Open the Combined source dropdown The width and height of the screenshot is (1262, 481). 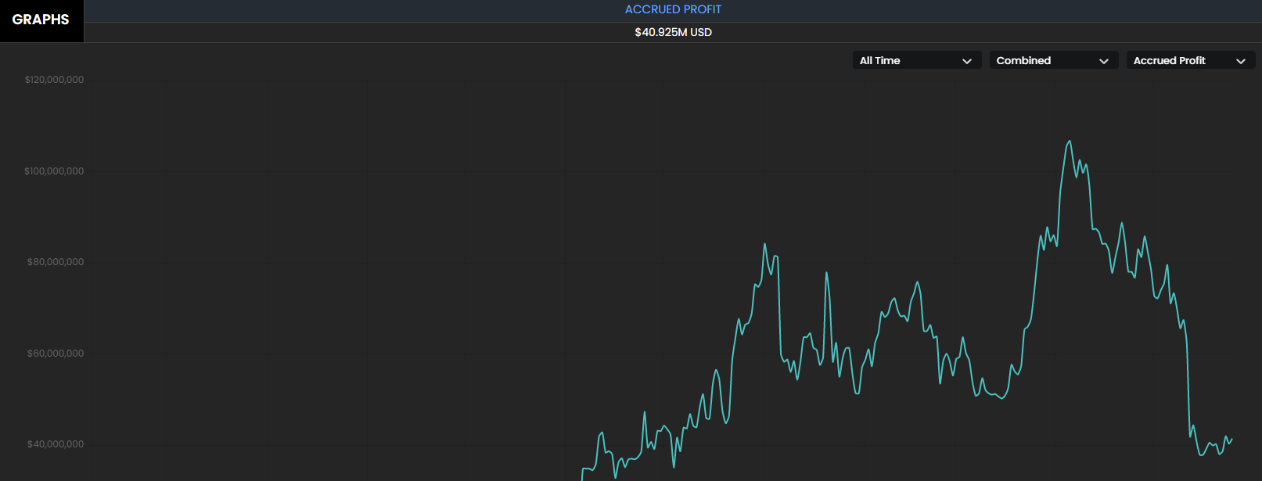[1053, 60]
